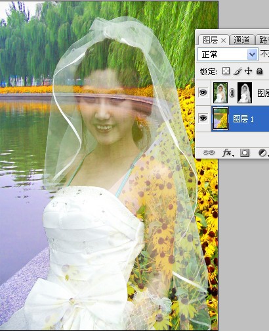Toggle lock all padlock icon
The image size is (269, 331).
click(259, 71)
